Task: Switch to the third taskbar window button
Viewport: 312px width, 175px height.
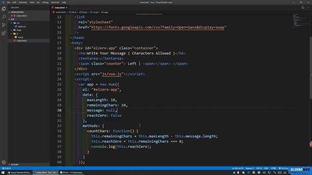Action: [72, 173]
